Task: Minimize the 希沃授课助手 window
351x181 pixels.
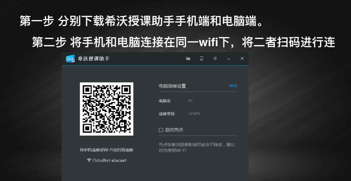Action: coord(229,59)
